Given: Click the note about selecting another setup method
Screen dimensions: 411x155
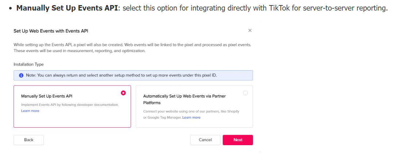Looking at the screenshot, I should pos(121,75).
